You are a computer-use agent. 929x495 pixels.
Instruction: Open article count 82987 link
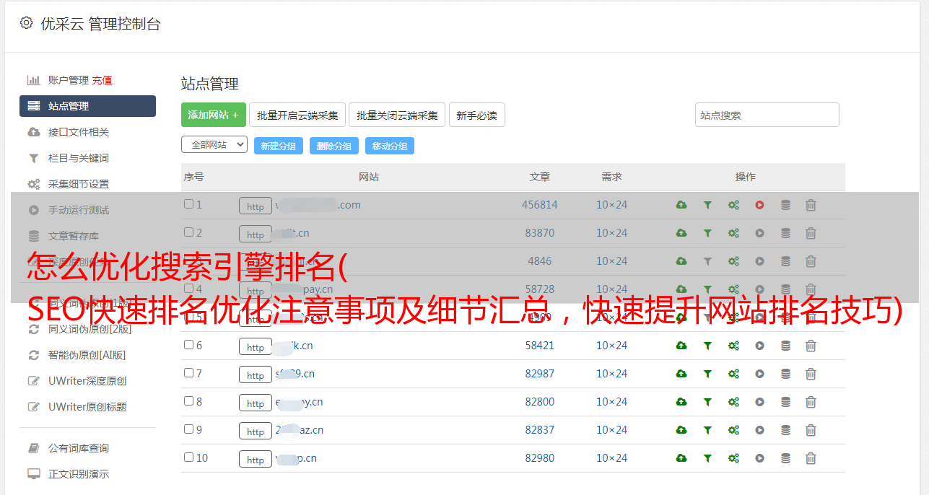point(540,374)
